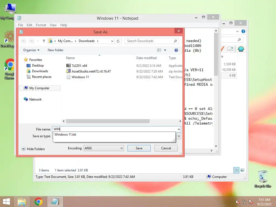Click the Explorer window help question icon
This screenshot has width=276, height=207.
pos(243,31)
